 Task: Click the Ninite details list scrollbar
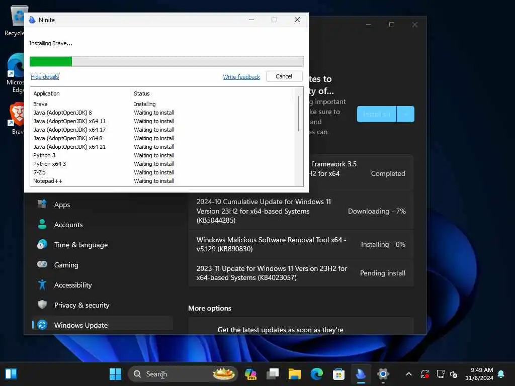pos(299,114)
